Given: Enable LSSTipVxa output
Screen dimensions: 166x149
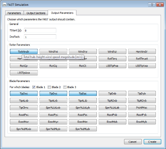Looking at the screenshot, I should coord(142,66).
